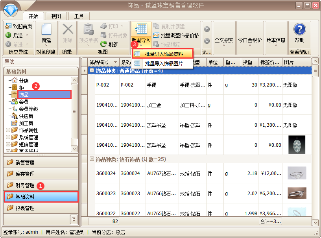This screenshot has height=238, width=321.
Task: Click 复制并新建 copy and create
Action: tap(169, 26)
